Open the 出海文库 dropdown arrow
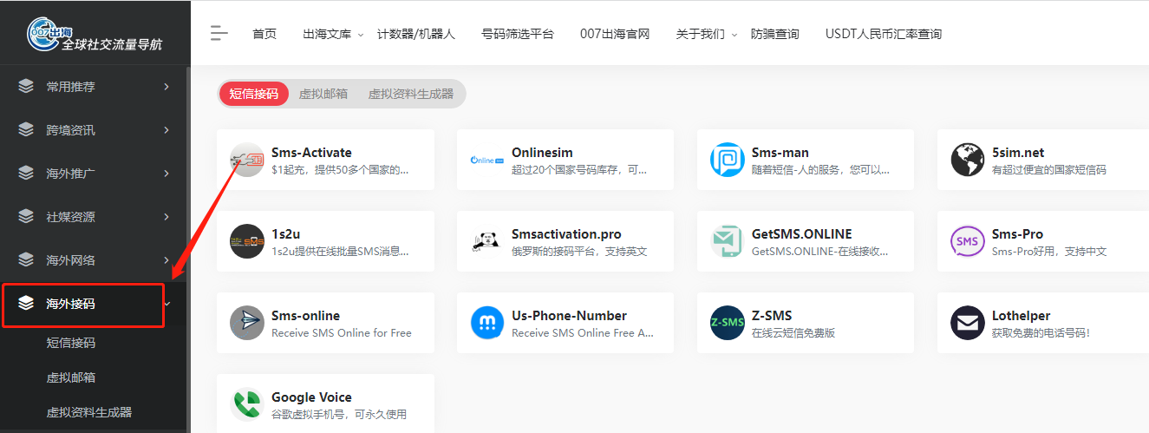Viewport: 1149px width, 433px height. tap(361, 35)
